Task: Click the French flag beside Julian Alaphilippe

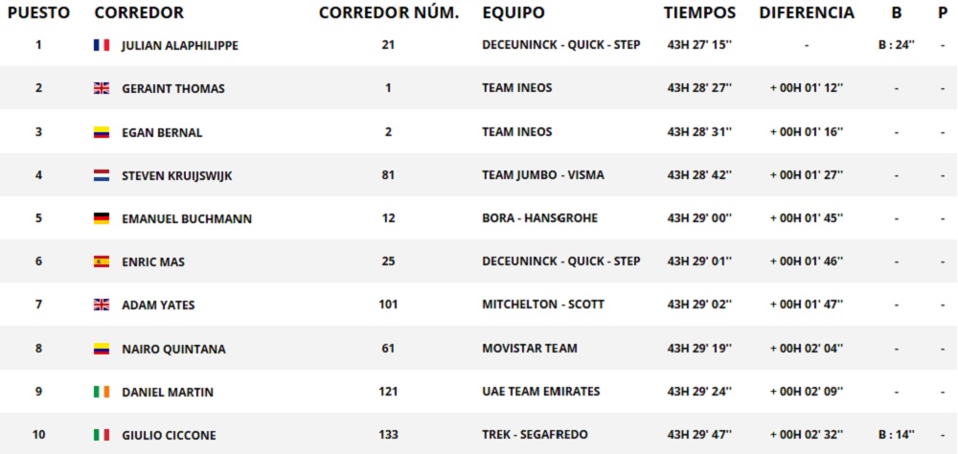Action: (101, 45)
